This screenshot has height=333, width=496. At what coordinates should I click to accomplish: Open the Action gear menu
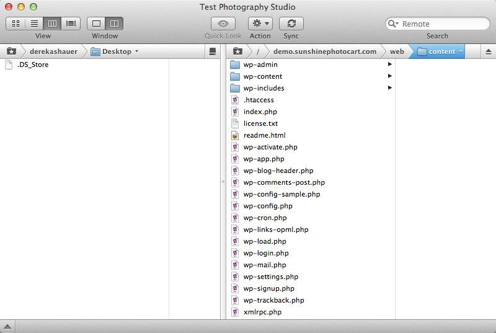260,24
